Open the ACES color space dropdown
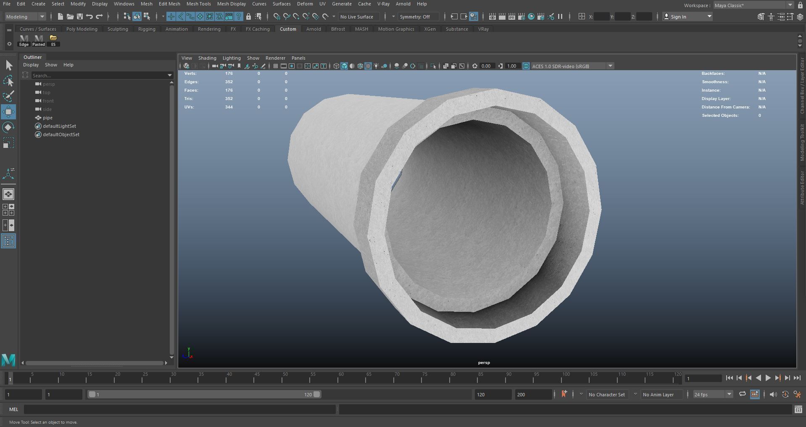This screenshot has height=427, width=806. coord(611,66)
